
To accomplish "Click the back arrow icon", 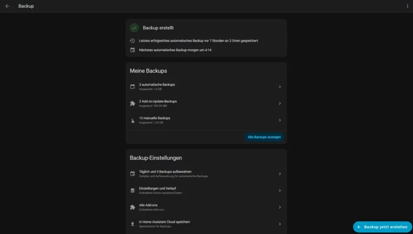I will click(x=7, y=6).
